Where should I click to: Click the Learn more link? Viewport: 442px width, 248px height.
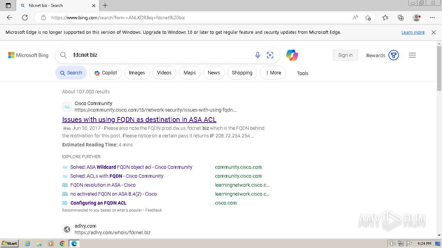tap(413, 32)
